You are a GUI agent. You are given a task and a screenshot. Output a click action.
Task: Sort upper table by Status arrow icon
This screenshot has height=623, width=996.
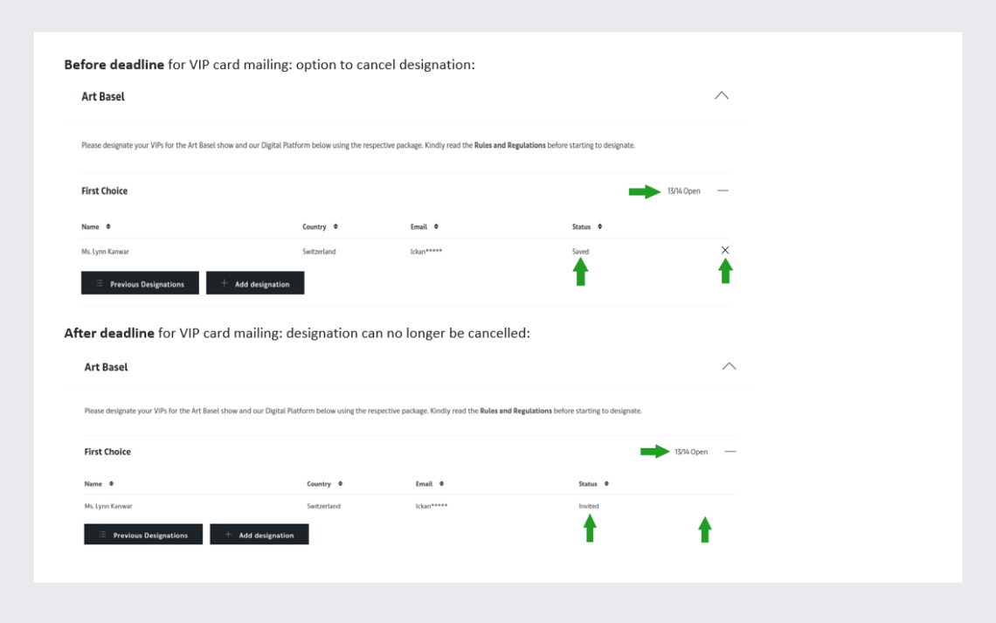pos(599,226)
